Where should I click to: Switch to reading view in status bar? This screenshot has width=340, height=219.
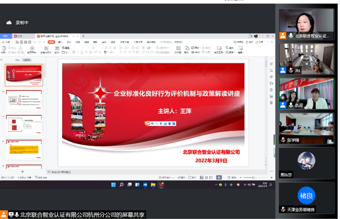[x=211, y=177]
